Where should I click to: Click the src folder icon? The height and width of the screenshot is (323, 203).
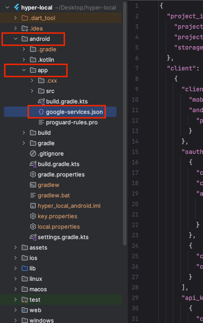tap(41, 91)
